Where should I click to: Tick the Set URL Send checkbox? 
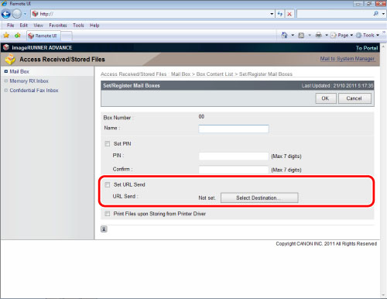108,184
